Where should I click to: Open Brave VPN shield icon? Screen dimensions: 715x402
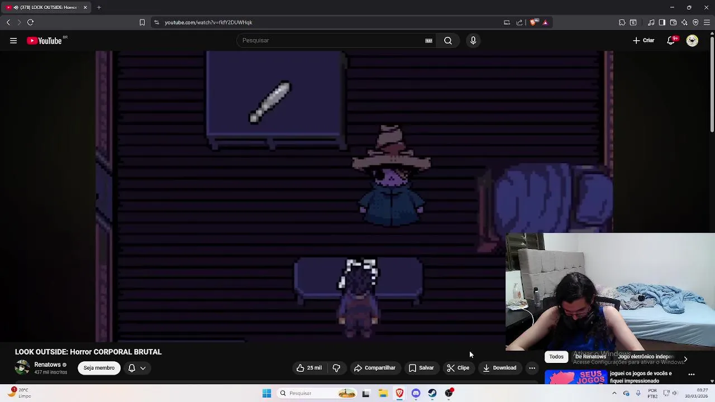(x=695, y=22)
